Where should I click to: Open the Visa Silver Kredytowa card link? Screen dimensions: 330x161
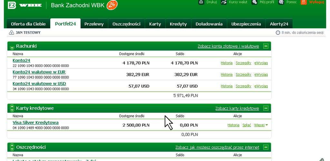(x=35, y=123)
